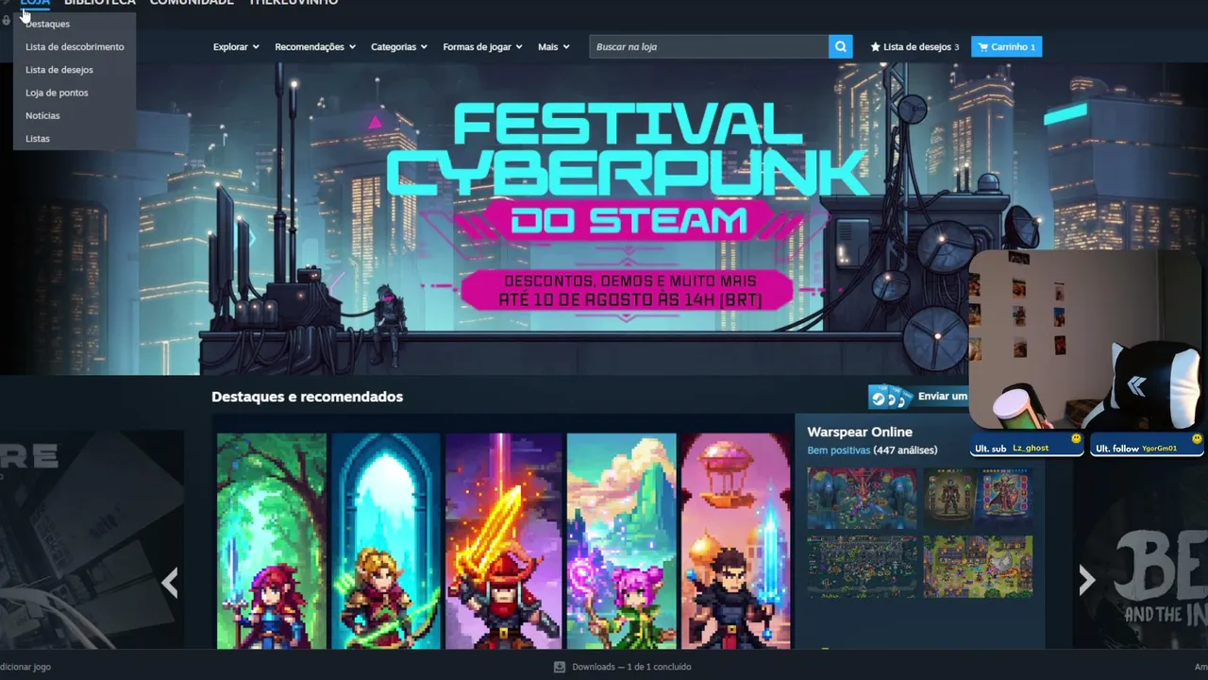Go to previous featured game with left arrow
Viewport: 1208px width, 680px height.
[170, 583]
